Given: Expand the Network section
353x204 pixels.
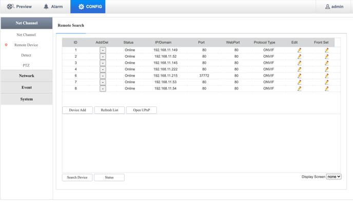Looking at the screenshot, I should point(27,76).
